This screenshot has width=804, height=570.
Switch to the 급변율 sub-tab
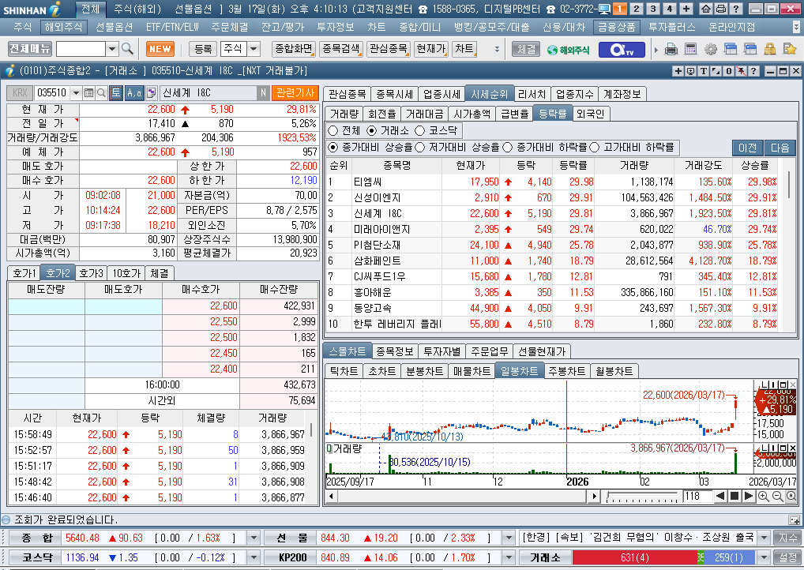[x=514, y=114]
